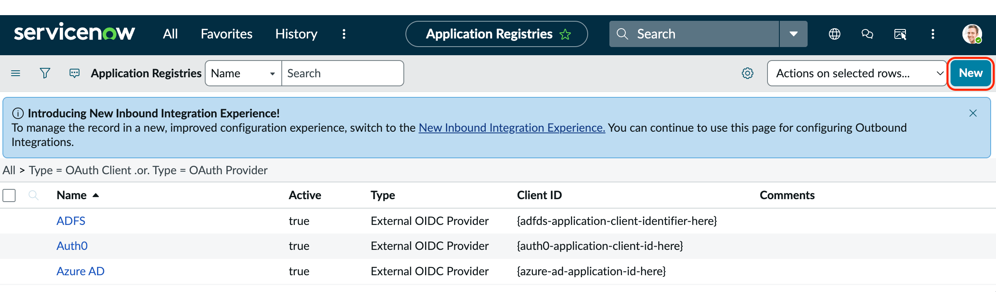This screenshot has width=996, height=292.
Task: Click the column search magnifier icon
Action: point(34,195)
